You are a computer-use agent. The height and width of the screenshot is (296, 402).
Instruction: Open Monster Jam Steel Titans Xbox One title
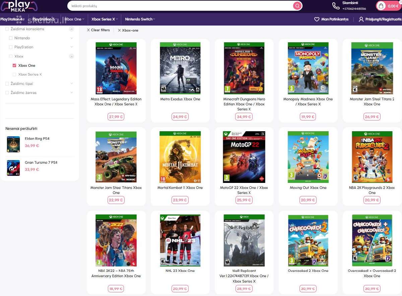click(116, 190)
